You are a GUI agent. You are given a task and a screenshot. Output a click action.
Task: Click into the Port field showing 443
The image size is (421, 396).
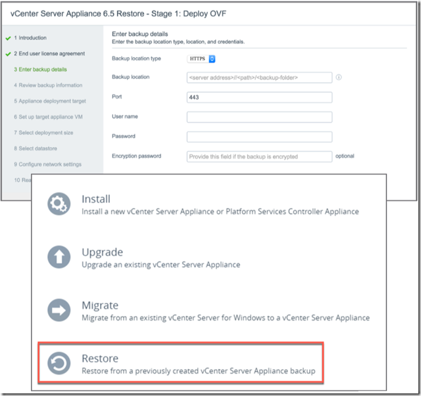click(259, 97)
